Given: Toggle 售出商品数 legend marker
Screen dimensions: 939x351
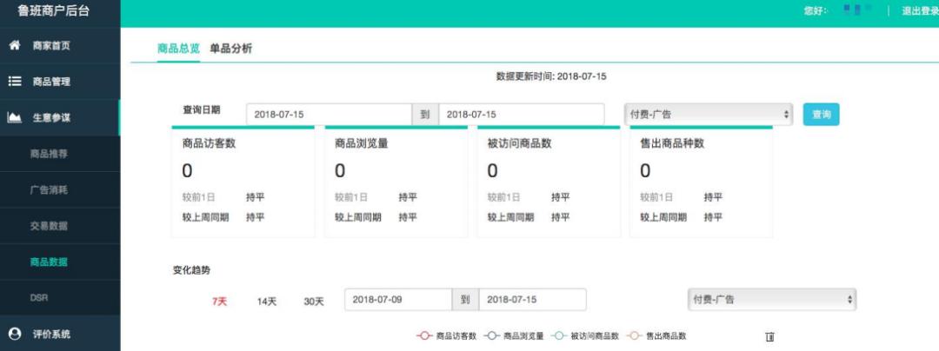Looking at the screenshot, I should coord(634,336).
